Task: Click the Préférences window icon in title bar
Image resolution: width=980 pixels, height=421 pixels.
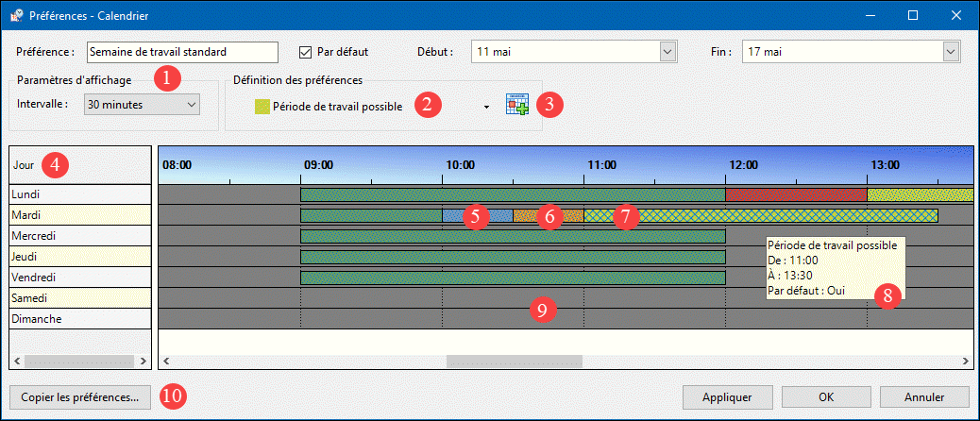Action: [x=16, y=15]
